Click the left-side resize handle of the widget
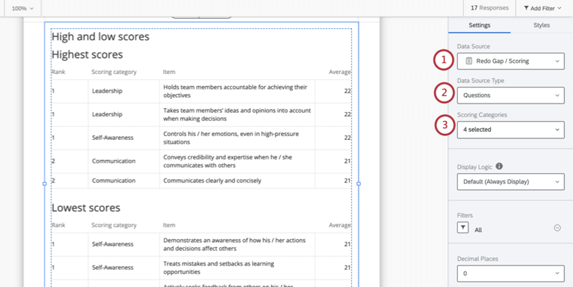Screen dimensions: 573x287 pos(45,183)
